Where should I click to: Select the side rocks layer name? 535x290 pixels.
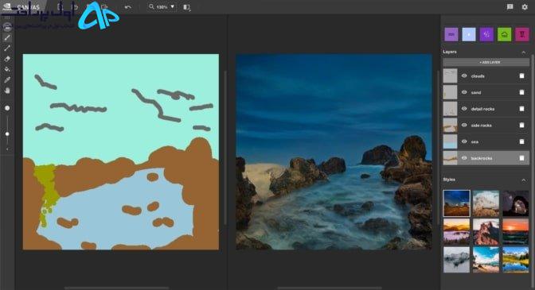pyautogui.click(x=482, y=126)
